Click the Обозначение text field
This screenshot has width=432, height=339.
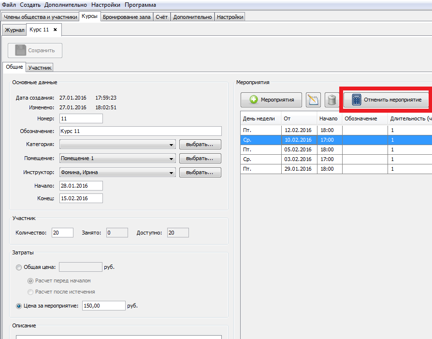click(x=141, y=131)
